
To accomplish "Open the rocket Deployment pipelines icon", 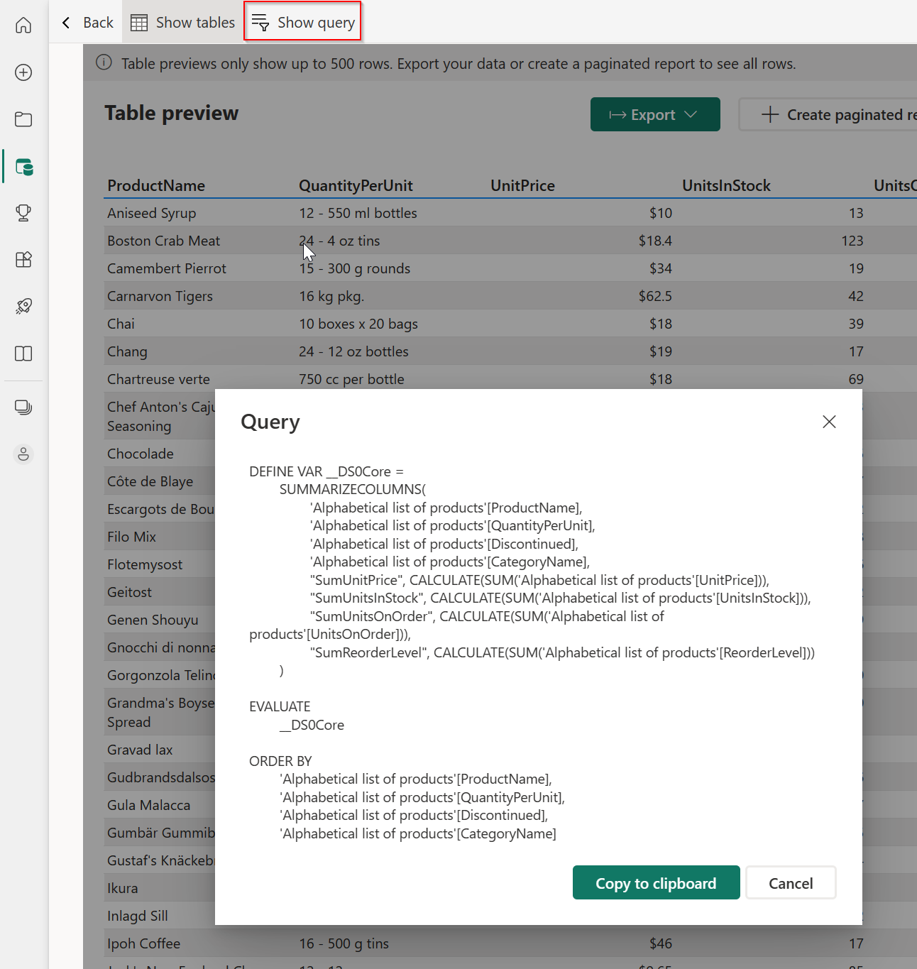I will coord(23,307).
